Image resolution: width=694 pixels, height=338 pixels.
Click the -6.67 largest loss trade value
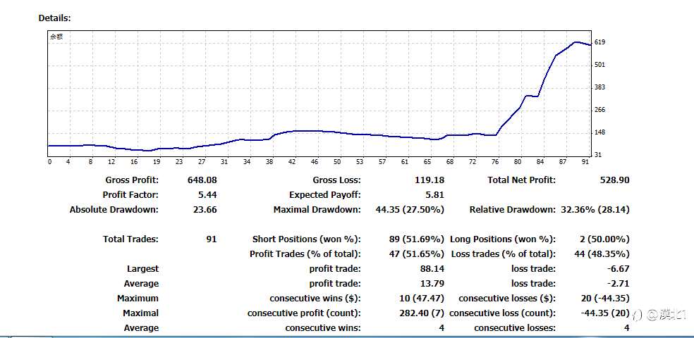pos(619,269)
